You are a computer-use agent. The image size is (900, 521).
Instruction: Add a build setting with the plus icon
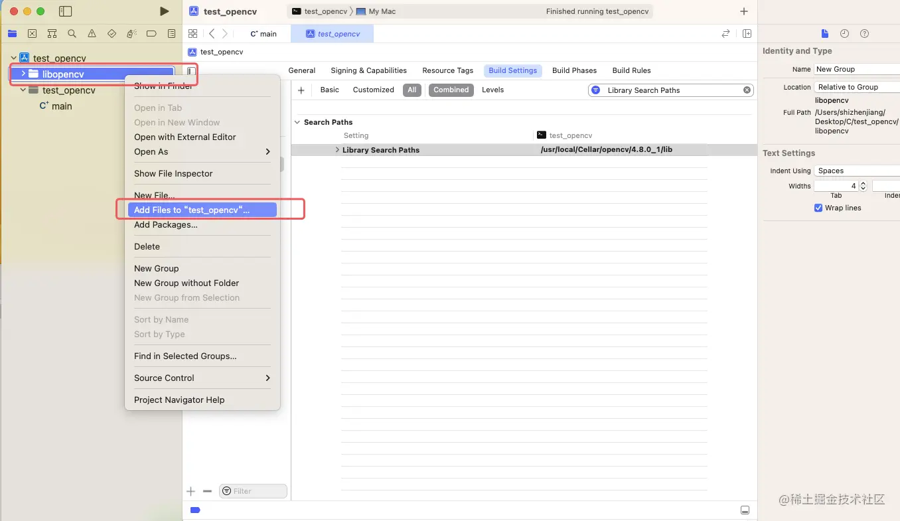[301, 90]
